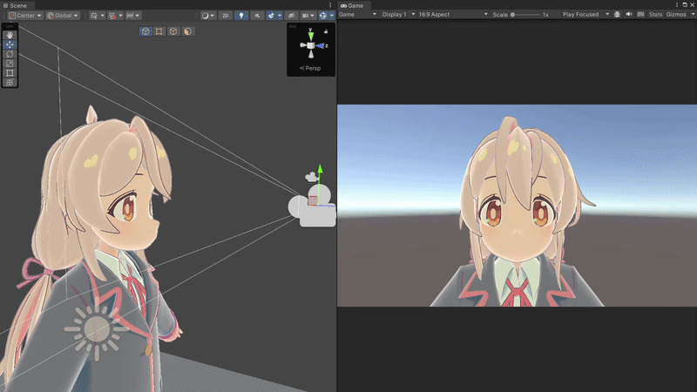
Task: Click the red square move handle on camera
Action: 313,200
